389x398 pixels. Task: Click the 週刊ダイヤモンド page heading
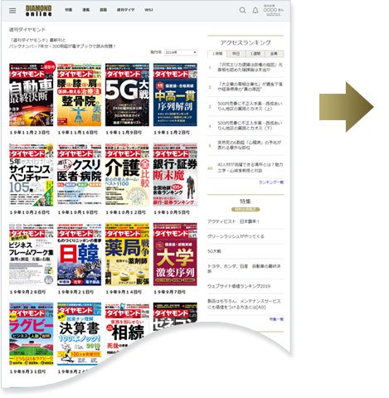27,30
